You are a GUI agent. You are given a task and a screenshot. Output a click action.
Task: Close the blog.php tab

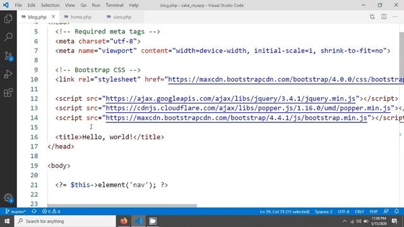(x=53, y=16)
